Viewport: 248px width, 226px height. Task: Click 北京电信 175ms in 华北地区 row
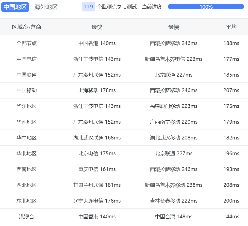click(97, 153)
